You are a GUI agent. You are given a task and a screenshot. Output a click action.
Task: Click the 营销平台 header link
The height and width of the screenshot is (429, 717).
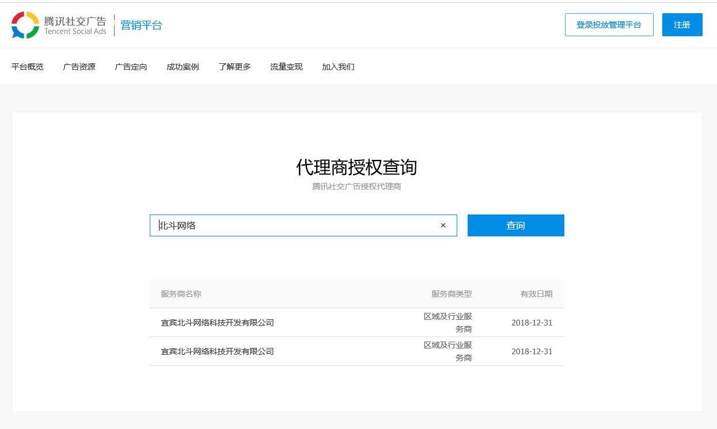click(141, 25)
